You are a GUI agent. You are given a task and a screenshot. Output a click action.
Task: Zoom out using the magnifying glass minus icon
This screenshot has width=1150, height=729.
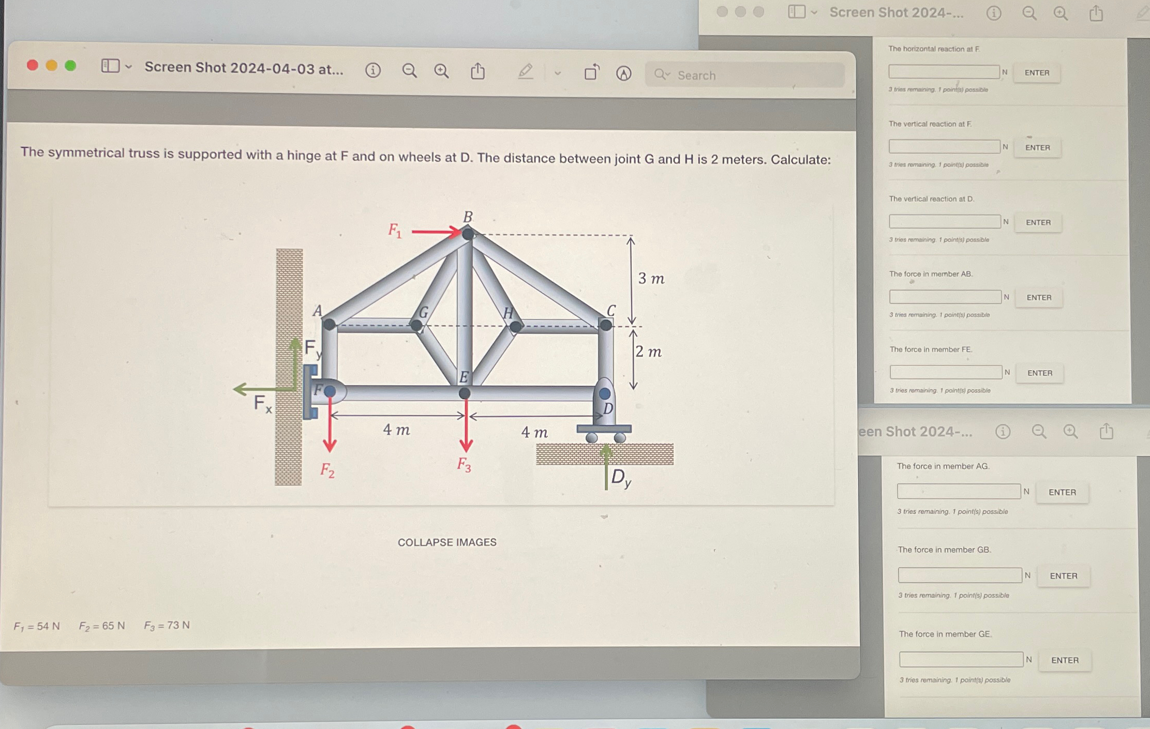pyautogui.click(x=409, y=71)
